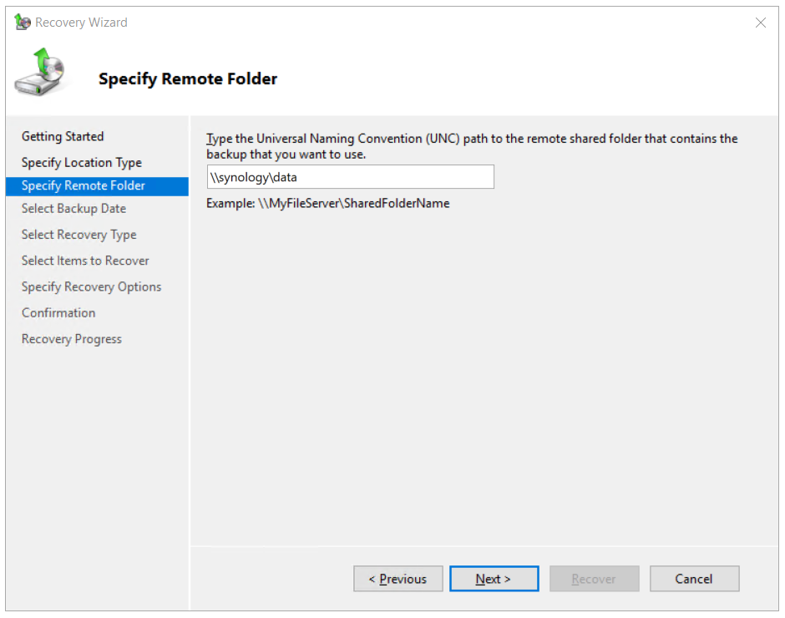
Task: Click the large recovery disc header icon
Action: pyautogui.click(x=38, y=73)
